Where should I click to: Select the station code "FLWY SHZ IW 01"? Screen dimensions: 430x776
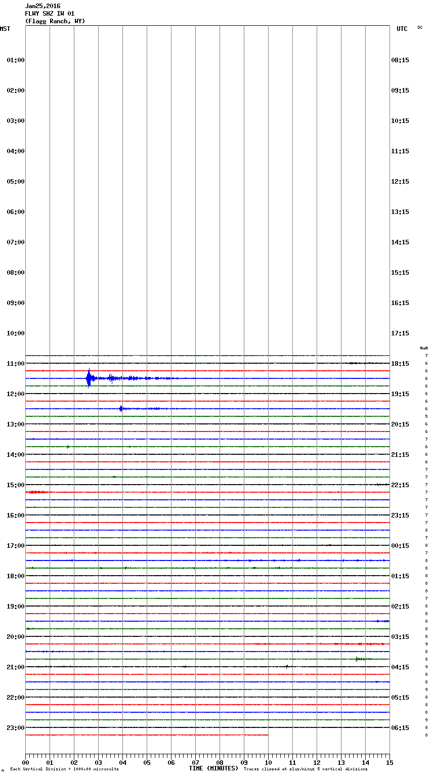pos(50,14)
